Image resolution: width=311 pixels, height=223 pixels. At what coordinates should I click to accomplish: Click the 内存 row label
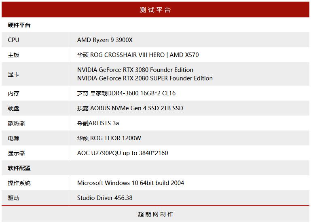point(13,93)
